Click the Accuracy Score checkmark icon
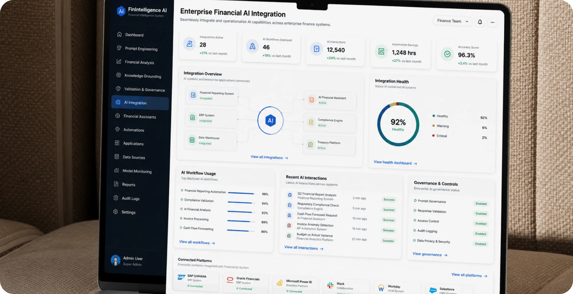The width and height of the screenshot is (573, 294). (447, 54)
